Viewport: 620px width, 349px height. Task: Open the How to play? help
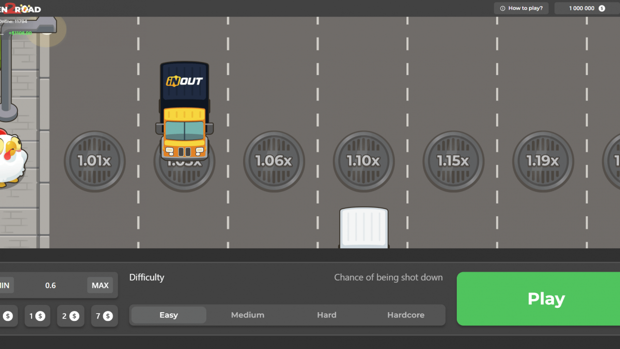click(x=522, y=8)
